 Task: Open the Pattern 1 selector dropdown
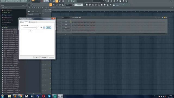pos(79,5)
